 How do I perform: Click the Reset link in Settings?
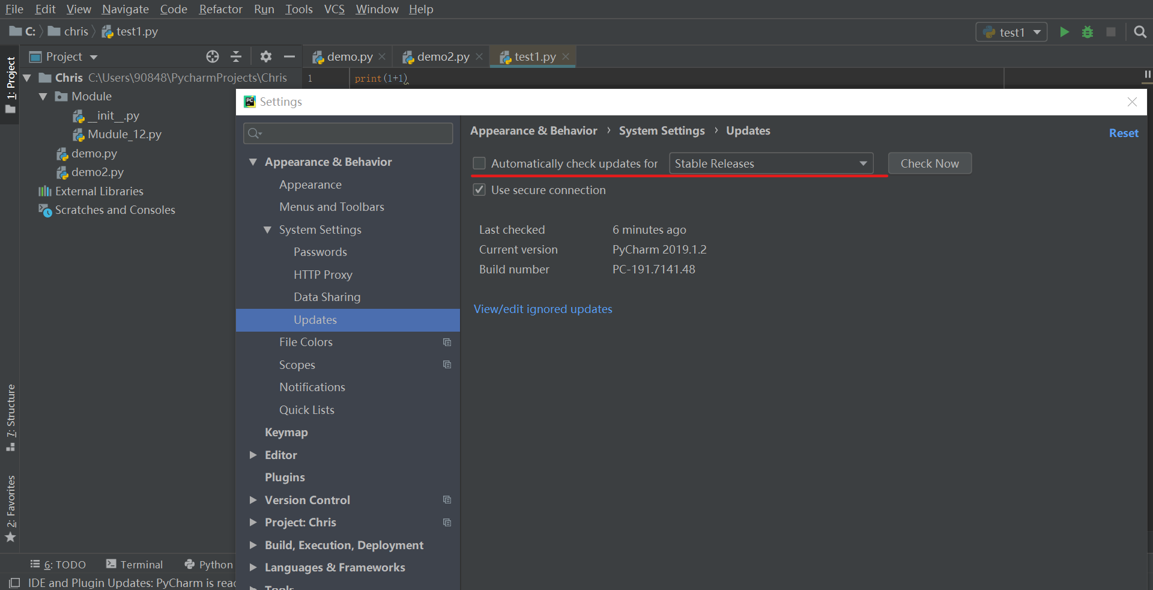pos(1124,133)
